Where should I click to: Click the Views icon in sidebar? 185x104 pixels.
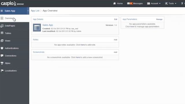click(2, 41)
